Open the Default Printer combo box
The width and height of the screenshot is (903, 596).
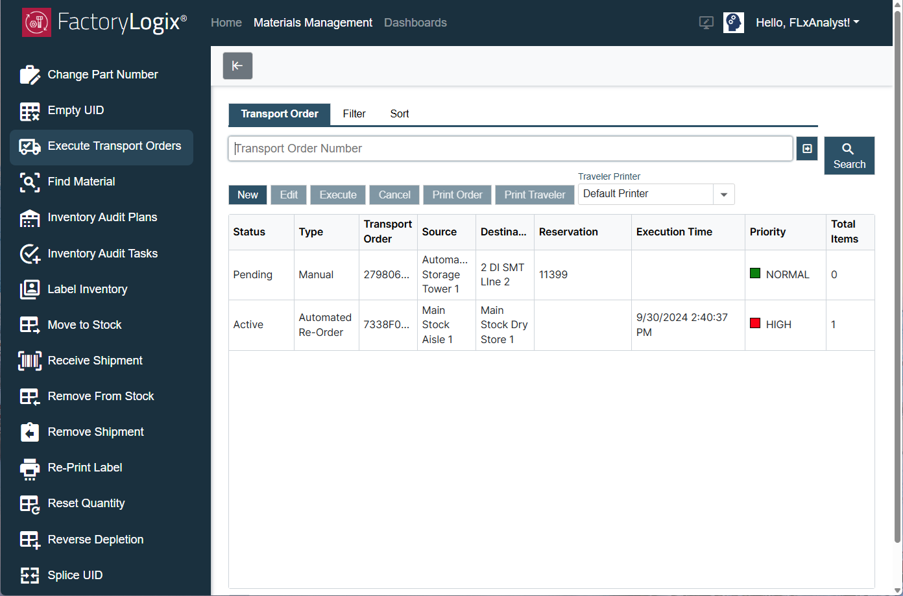tap(645, 195)
